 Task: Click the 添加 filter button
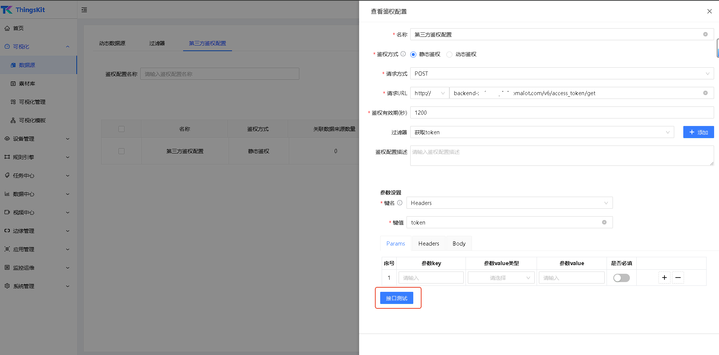tap(698, 132)
